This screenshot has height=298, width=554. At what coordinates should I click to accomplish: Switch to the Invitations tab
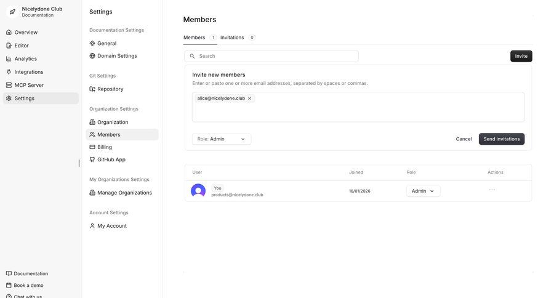click(232, 38)
